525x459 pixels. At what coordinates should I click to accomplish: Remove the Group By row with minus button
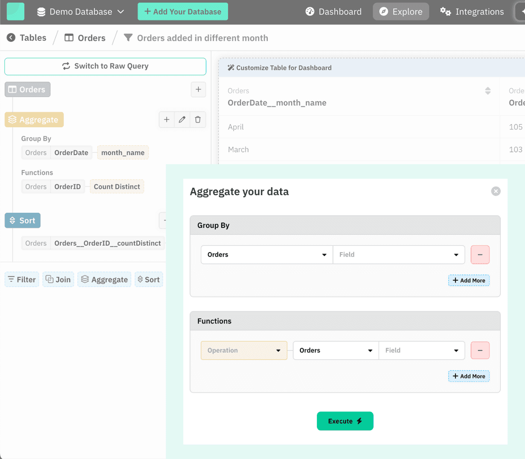tap(480, 255)
